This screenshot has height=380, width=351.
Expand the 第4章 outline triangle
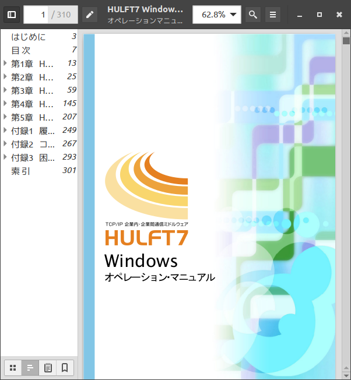[x=5, y=103]
